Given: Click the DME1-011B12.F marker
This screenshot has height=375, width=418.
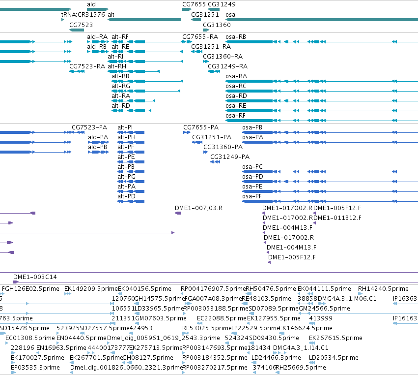Looking at the screenshot, I should 314,223.
